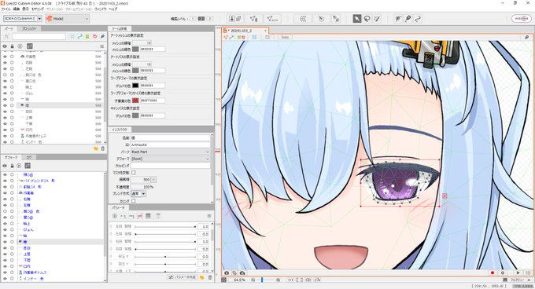Image resolution: width=535 pixels, height=289 pixels.
Task: Click the パラメータ作成 button
Action: 183,277
